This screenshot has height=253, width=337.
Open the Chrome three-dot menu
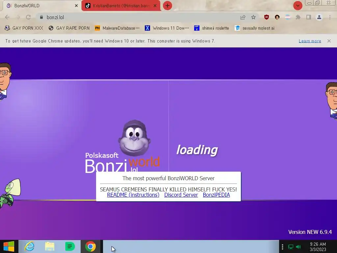[330, 17]
